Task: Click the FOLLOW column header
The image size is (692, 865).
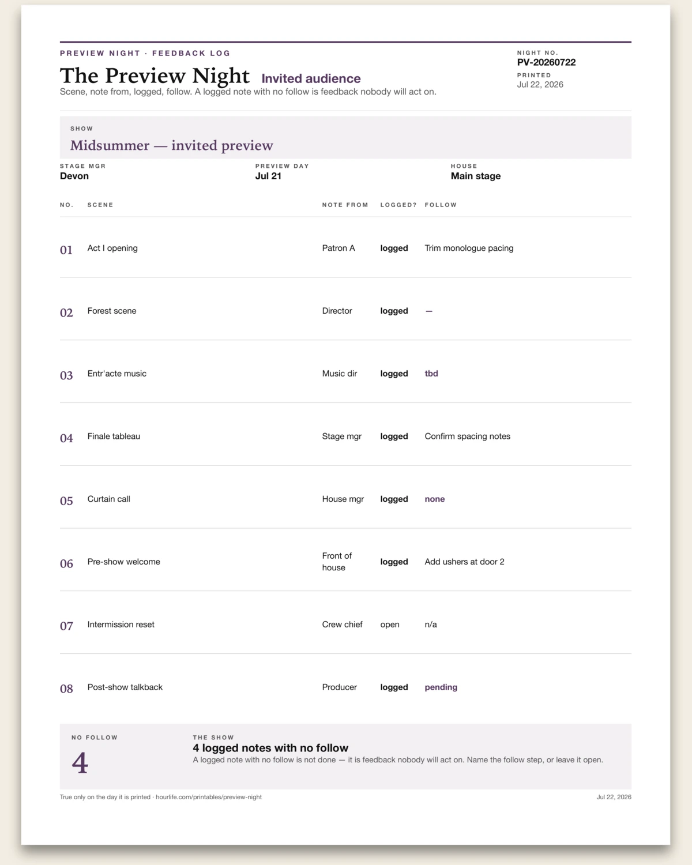Action: [441, 205]
